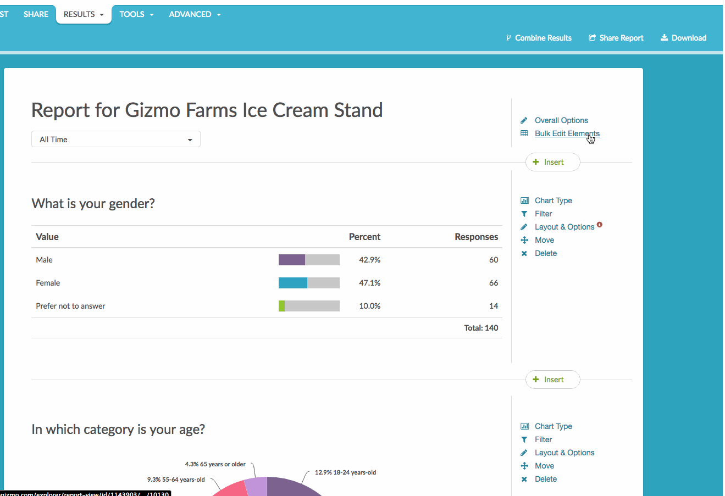Open Filter for the age question
Viewport: 725px width, 496px height.
[x=544, y=439]
